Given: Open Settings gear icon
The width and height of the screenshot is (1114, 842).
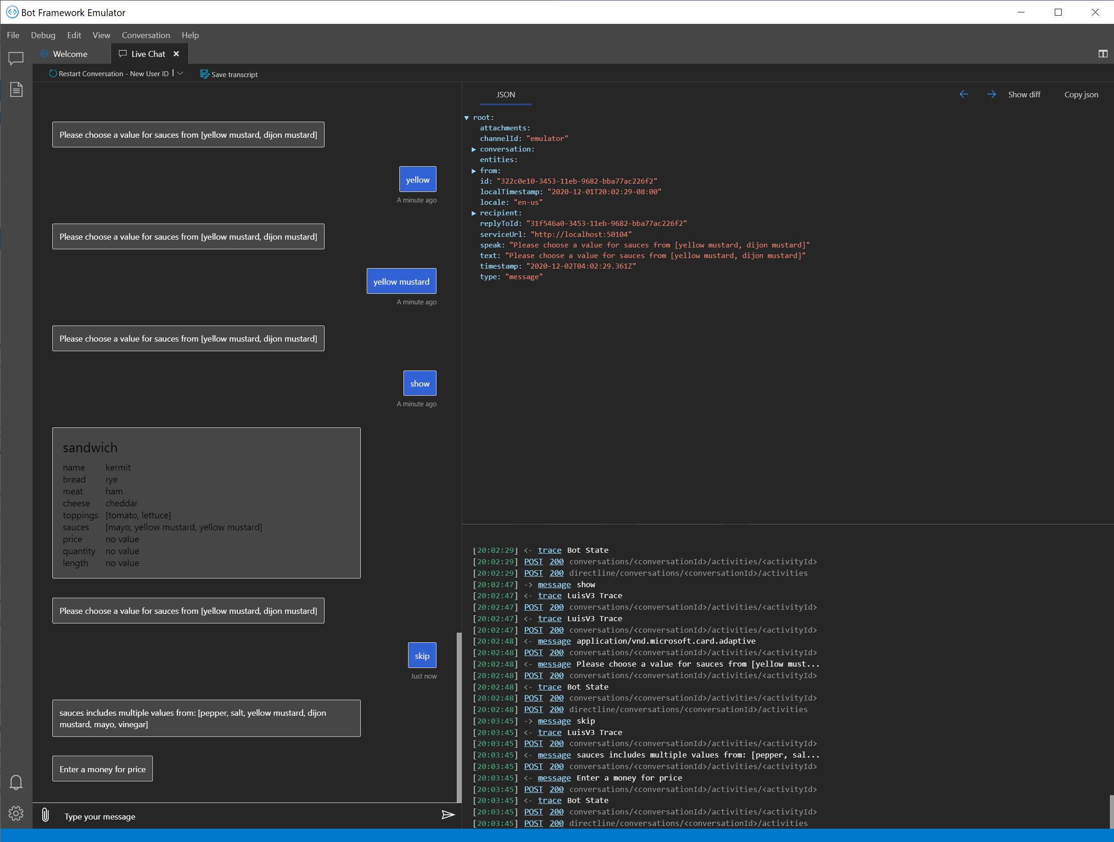Looking at the screenshot, I should pyautogui.click(x=16, y=813).
